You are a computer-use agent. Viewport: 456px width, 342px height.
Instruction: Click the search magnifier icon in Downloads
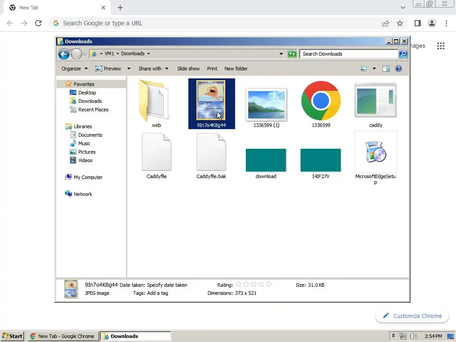[403, 53]
